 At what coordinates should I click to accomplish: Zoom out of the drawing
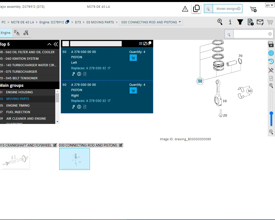point(271,132)
